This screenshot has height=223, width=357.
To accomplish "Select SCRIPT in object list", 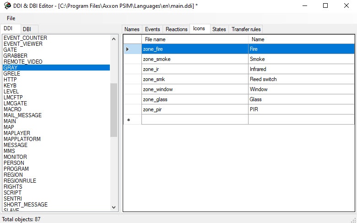I will [56, 192].
